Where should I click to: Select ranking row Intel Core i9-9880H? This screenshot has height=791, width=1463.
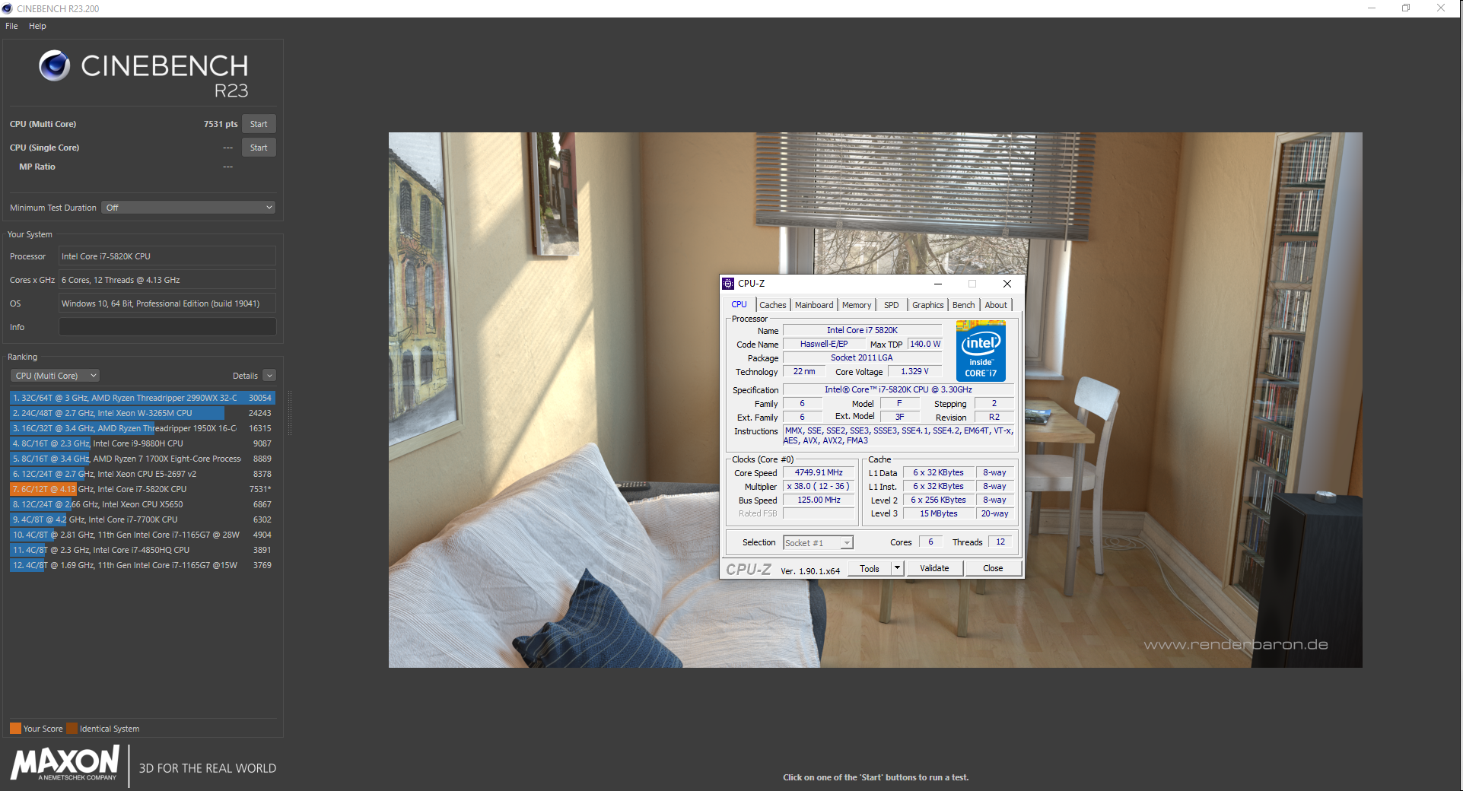pyautogui.click(x=142, y=443)
